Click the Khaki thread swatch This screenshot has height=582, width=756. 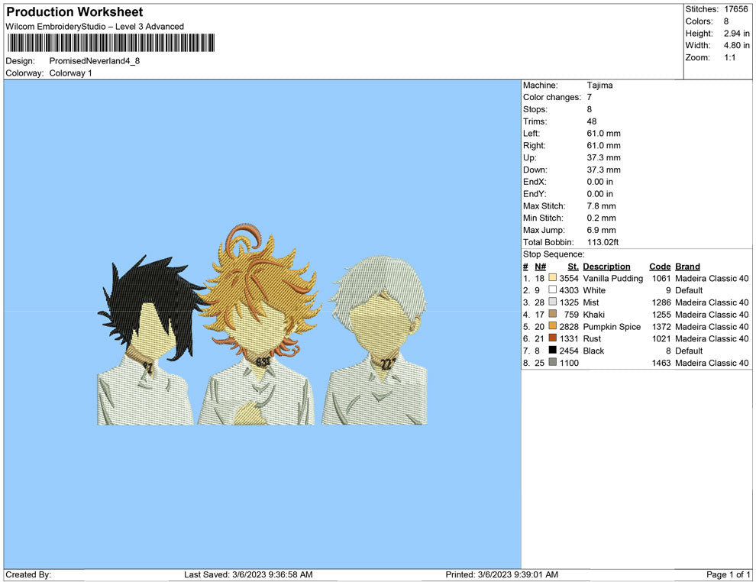point(552,315)
